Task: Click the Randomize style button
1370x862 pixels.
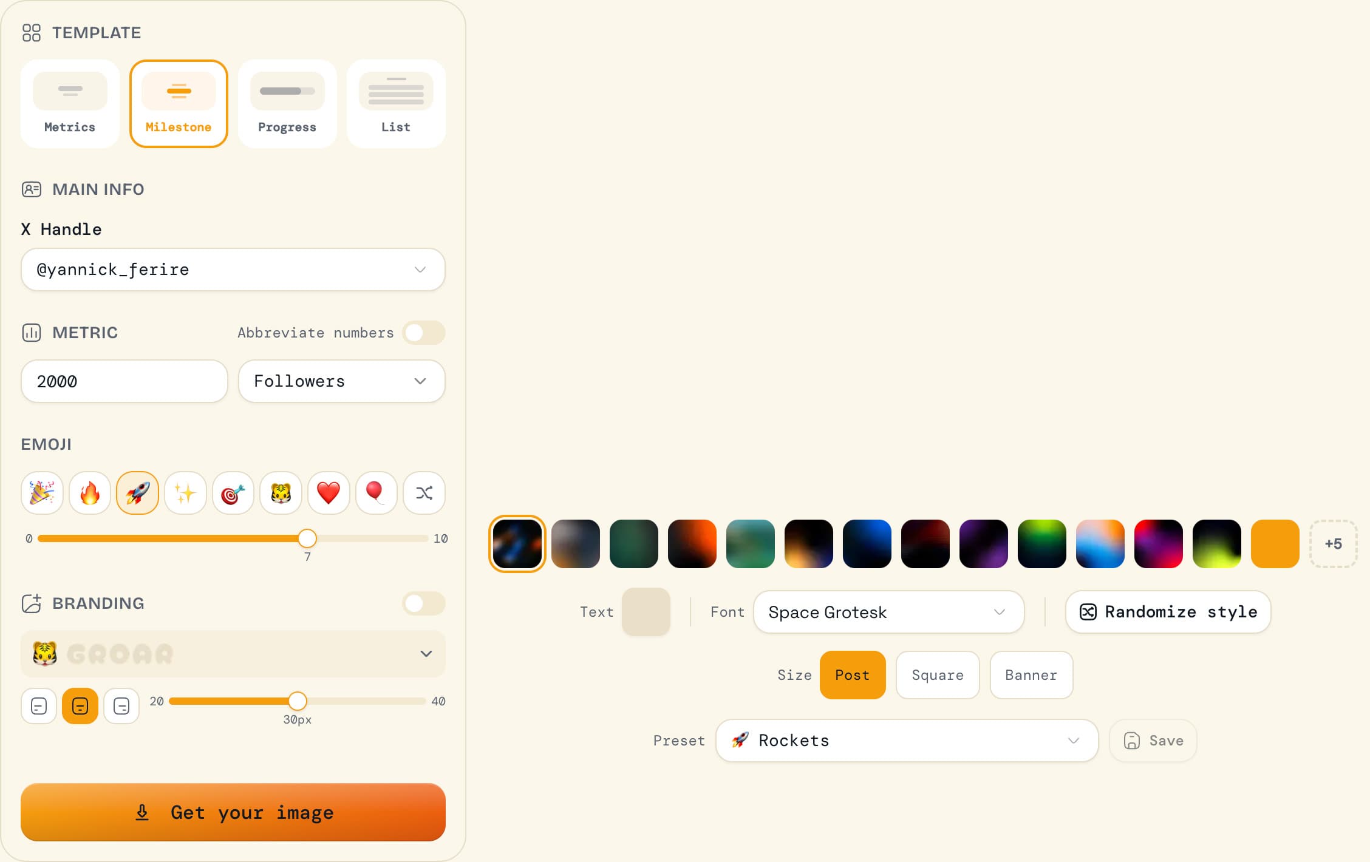Action: (x=1167, y=612)
